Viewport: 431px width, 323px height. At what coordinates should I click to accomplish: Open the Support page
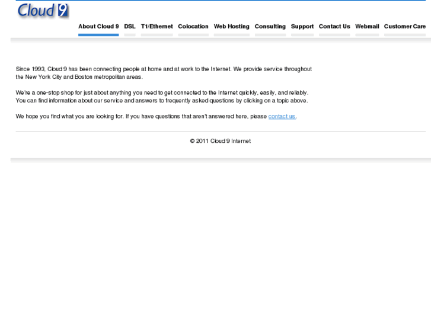click(x=302, y=27)
